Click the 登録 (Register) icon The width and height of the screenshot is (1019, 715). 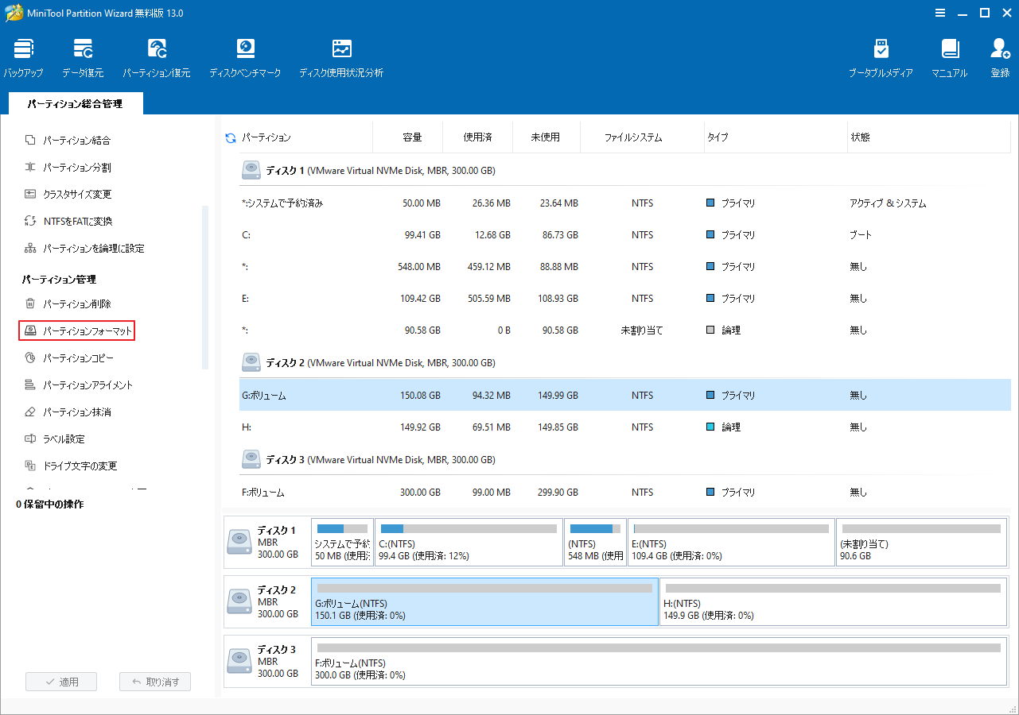click(998, 56)
